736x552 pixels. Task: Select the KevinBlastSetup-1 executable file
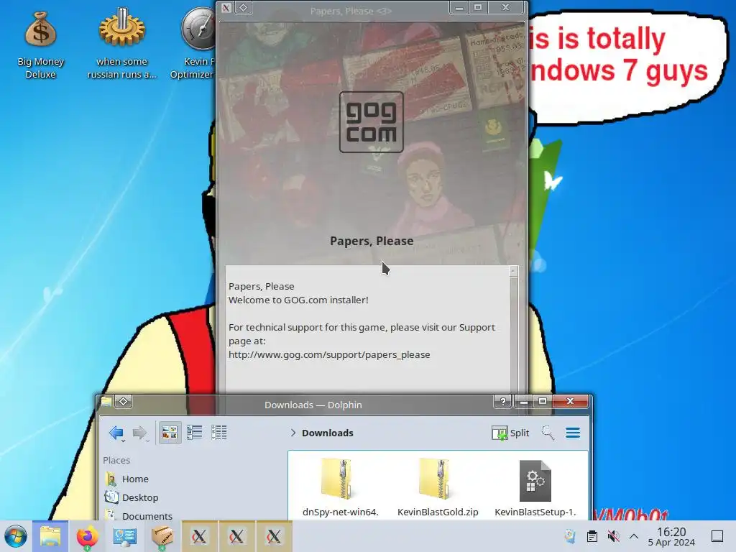[535, 487]
